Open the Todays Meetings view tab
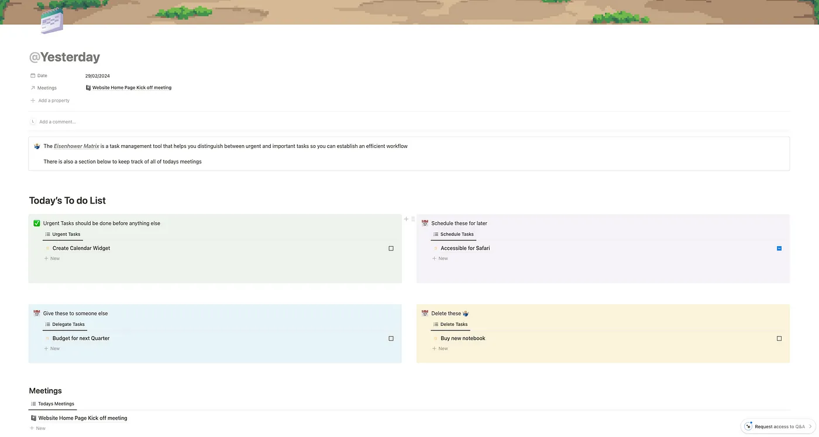The width and height of the screenshot is (819, 437). coord(53,404)
